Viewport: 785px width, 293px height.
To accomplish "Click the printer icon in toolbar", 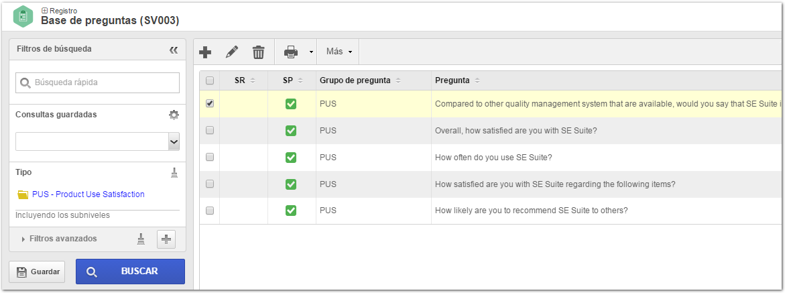I will coord(292,52).
